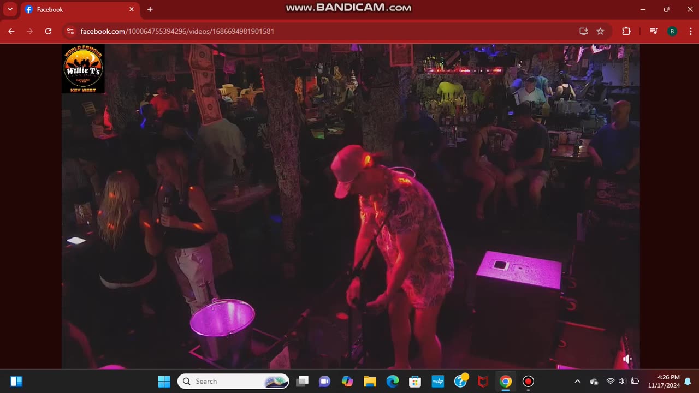
Task: Open the notifications bell icon
Action: [688, 381]
